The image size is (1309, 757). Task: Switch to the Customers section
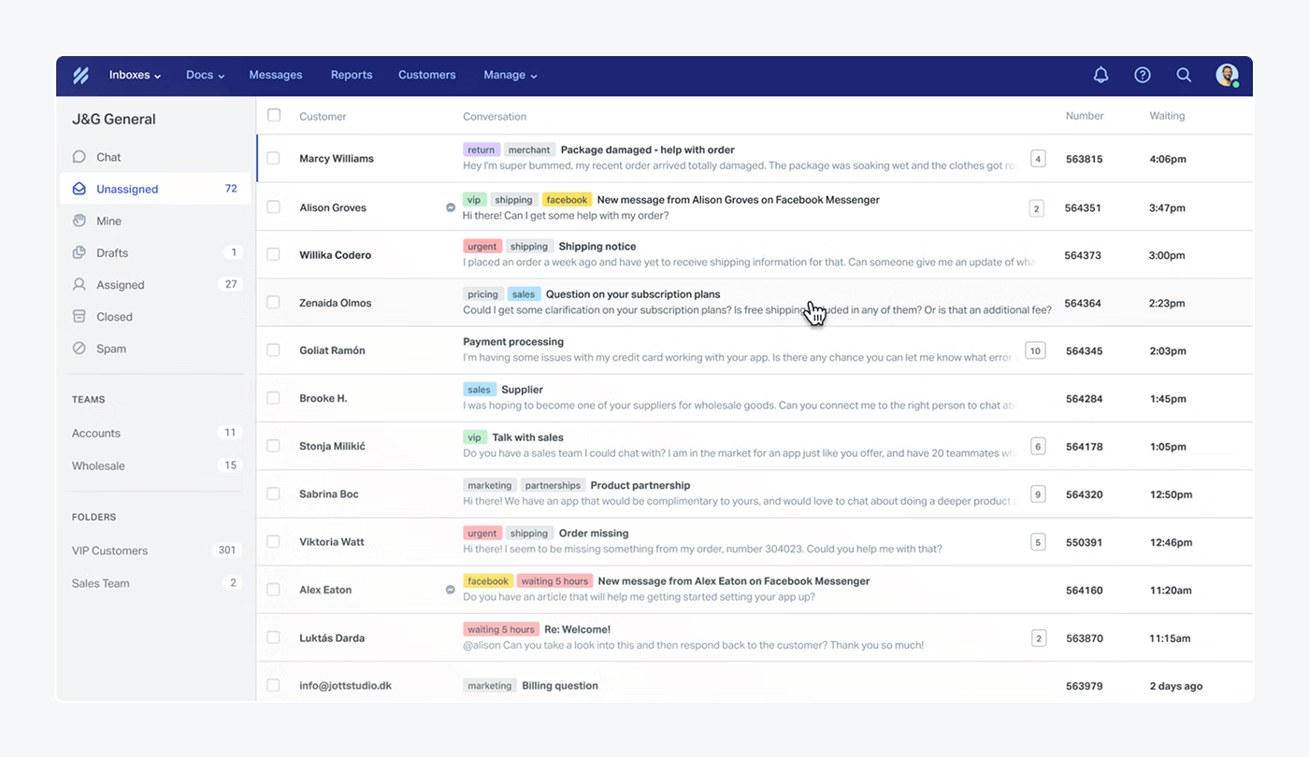coord(426,75)
